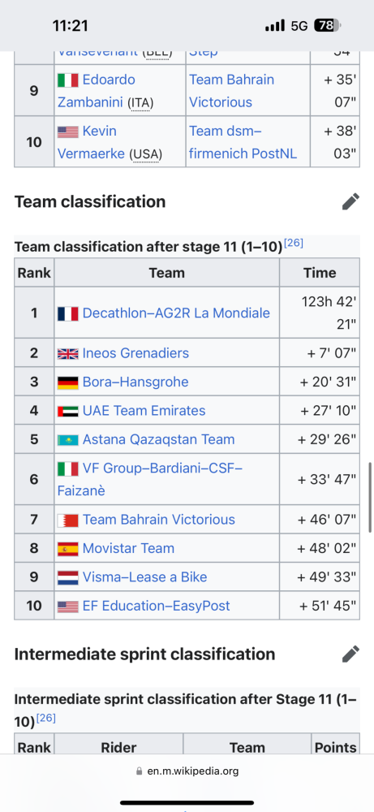
Task: Open Team dsm–firmenich PostNL link
Action: pos(243,142)
